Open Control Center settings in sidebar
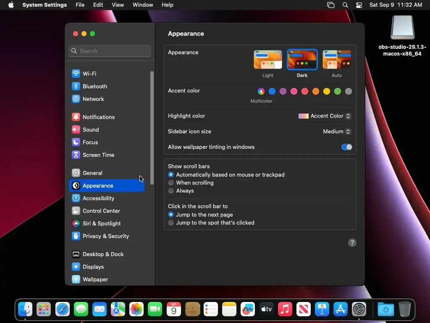 pos(106,211)
